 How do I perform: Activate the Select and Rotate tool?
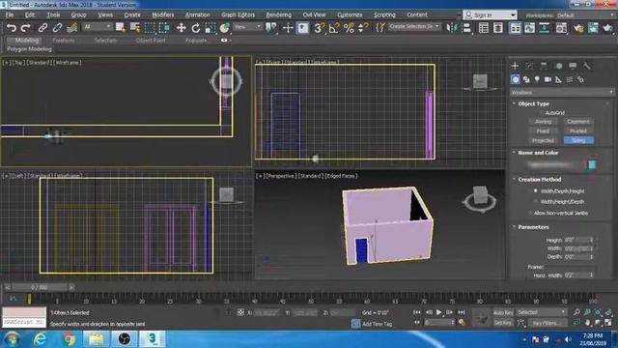196,28
